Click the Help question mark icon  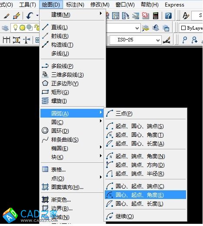(x=168, y=16)
